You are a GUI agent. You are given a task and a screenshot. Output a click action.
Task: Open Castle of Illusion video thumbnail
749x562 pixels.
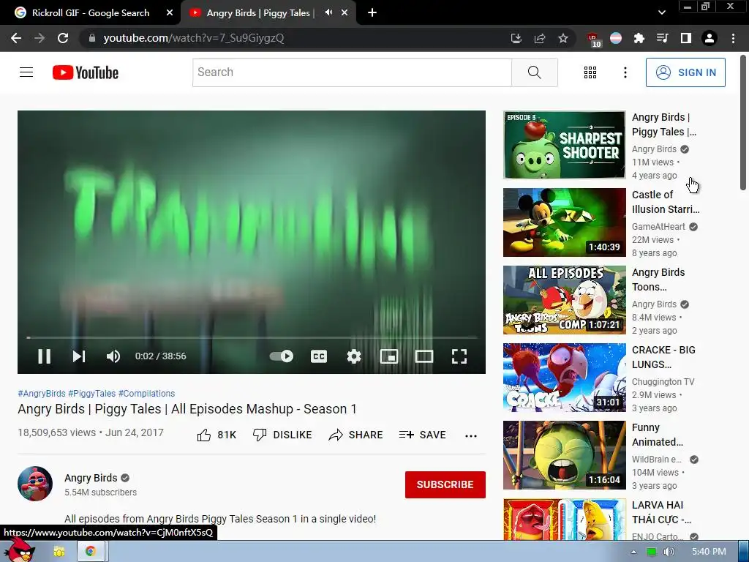[564, 222]
